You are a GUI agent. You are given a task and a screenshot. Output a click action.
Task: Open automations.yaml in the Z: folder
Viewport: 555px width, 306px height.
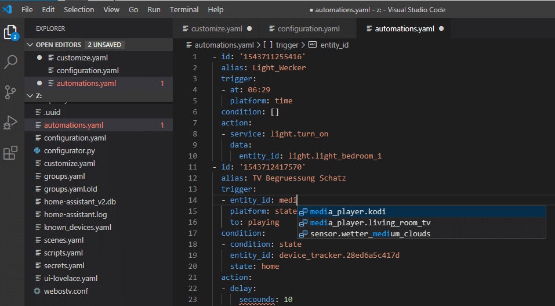pyautogui.click(x=99, y=125)
